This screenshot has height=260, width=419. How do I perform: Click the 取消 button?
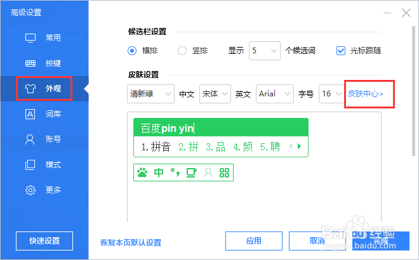pyautogui.click(x=317, y=241)
